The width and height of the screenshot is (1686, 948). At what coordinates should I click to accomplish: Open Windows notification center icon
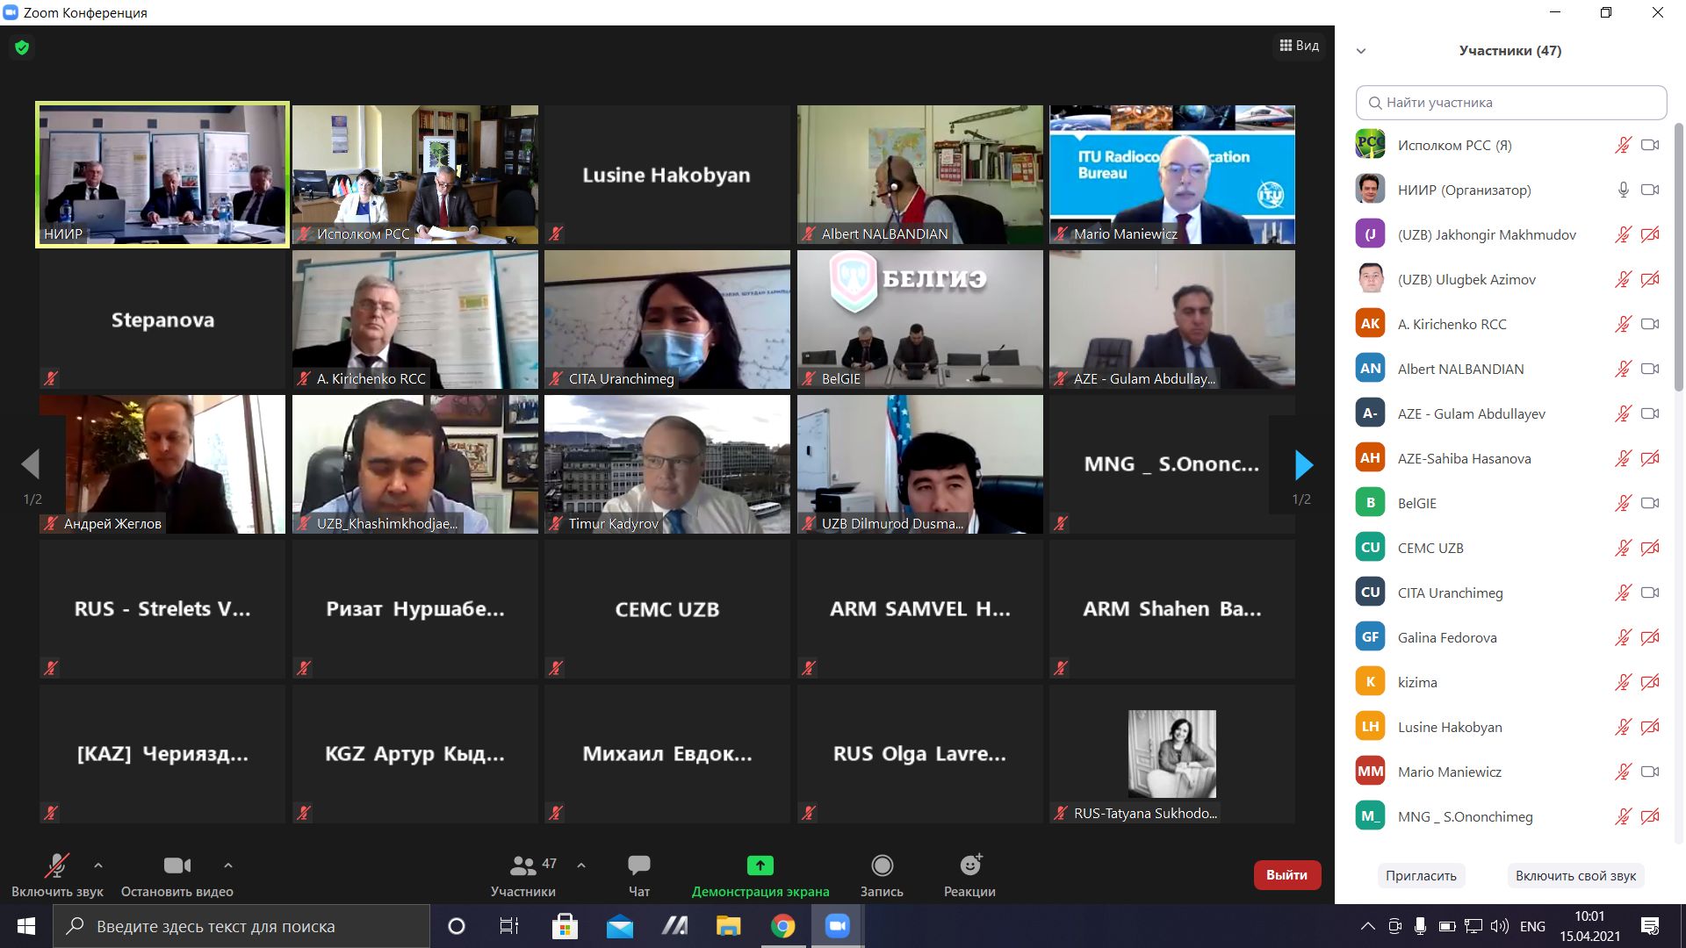(1650, 926)
